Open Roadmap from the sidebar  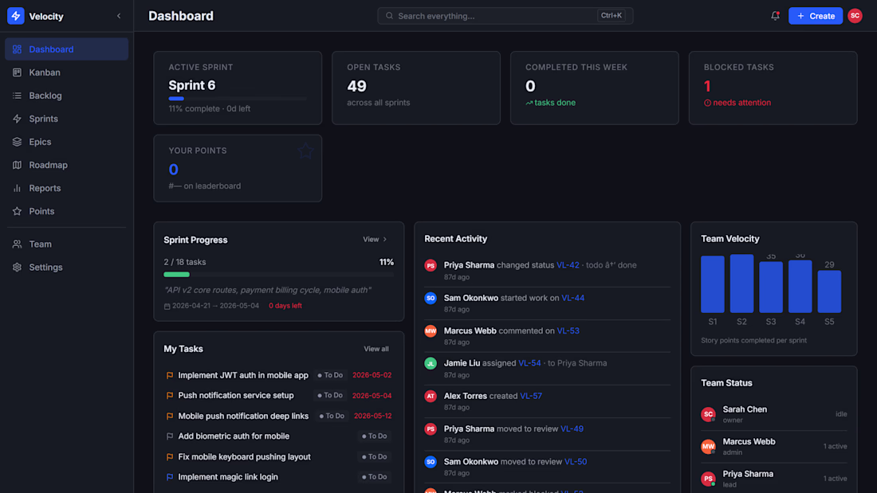click(x=66, y=165)
